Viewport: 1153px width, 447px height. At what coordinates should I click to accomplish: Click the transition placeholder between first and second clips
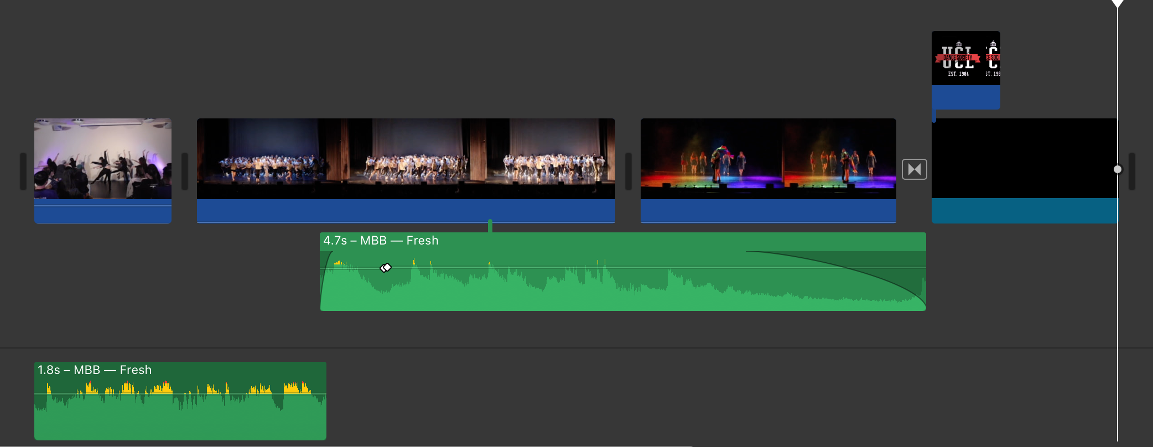[x=185, y=171]
